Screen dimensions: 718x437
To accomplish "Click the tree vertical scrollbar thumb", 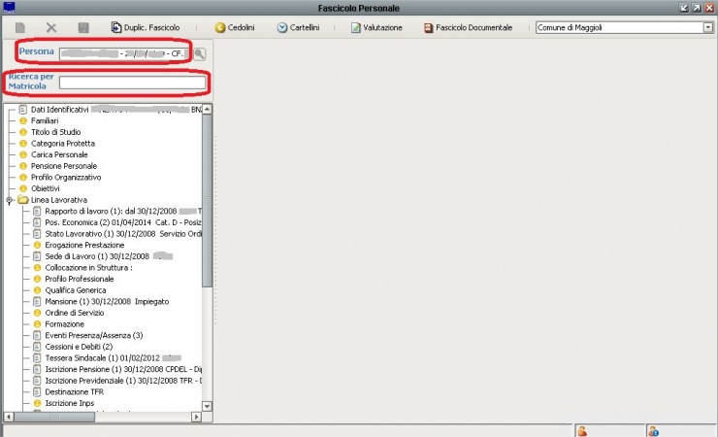I will tap(207, 200).
